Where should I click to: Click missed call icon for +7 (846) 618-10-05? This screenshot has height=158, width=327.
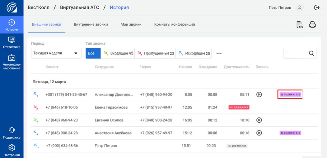click(x=36, y=107)
